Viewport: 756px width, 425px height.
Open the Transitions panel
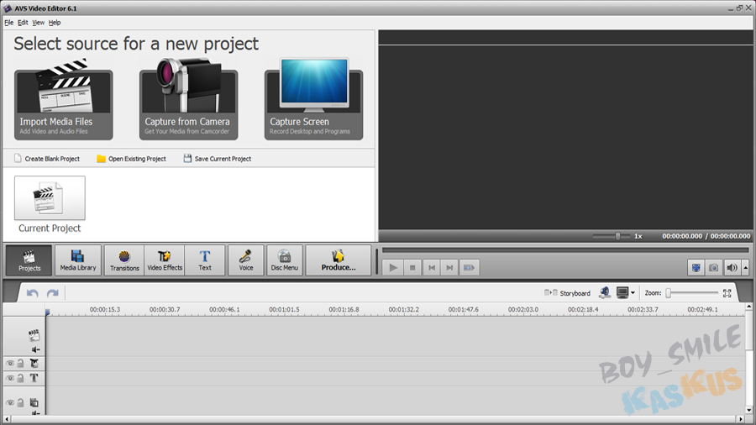(x=124, y=260)
